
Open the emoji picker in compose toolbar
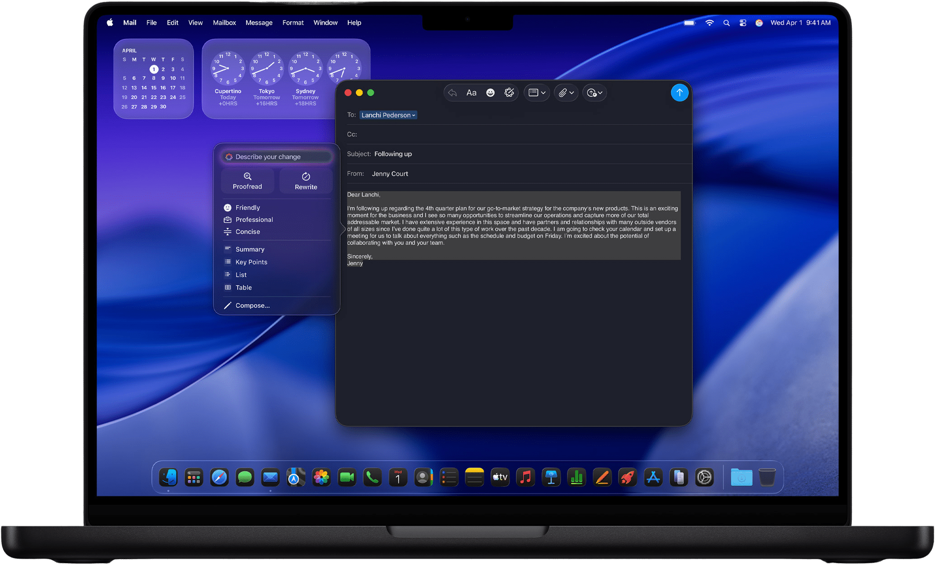pyautogui.click(x=490, y=93)
